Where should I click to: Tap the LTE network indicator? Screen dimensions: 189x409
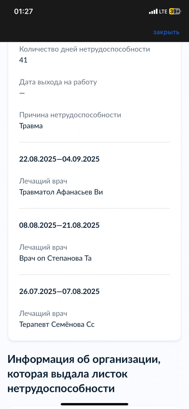point(163,12)
